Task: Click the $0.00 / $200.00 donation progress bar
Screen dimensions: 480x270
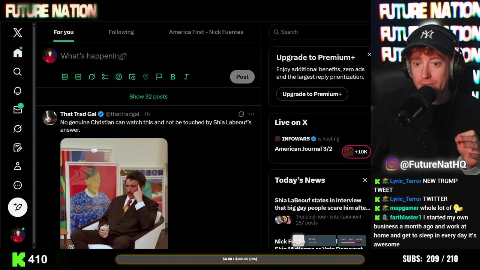Action: click(x=240, y=259)
